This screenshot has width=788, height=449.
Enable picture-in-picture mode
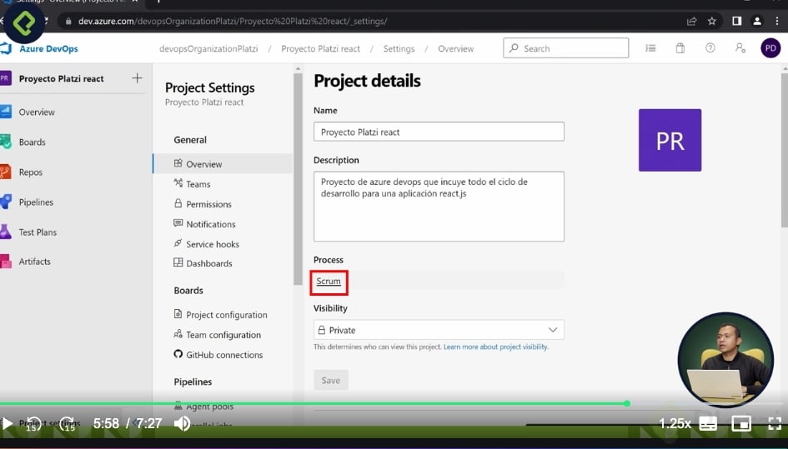pos(741,423)
